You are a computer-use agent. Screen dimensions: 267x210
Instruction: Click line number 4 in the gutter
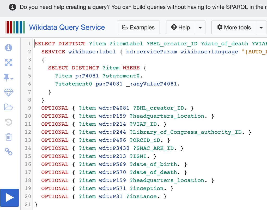29,68
